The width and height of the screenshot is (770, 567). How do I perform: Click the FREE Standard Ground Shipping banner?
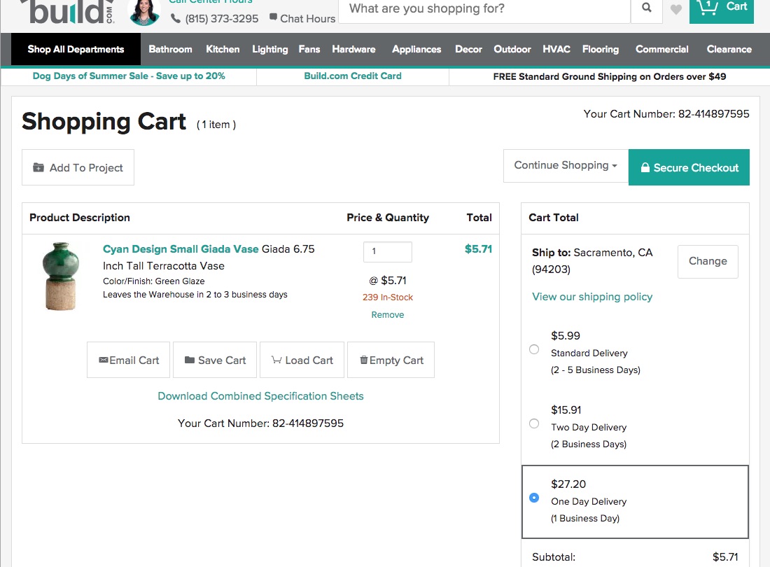click(610, 76)
